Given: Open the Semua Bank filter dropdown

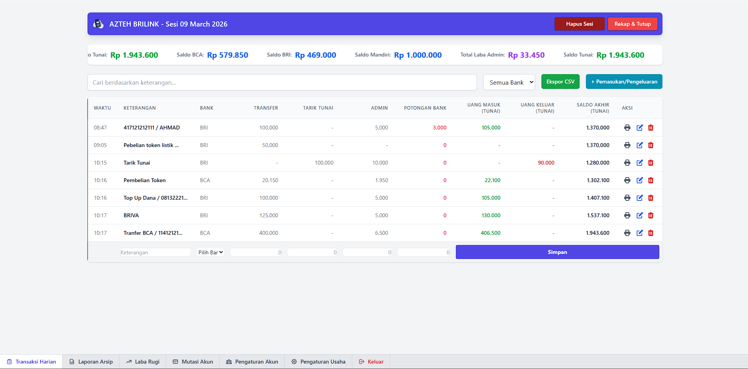Looking at the screenshot, I should click(509, 82).
